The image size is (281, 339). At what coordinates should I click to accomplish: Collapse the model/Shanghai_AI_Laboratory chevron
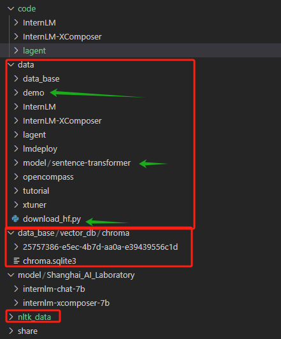[x=11, y=275]
